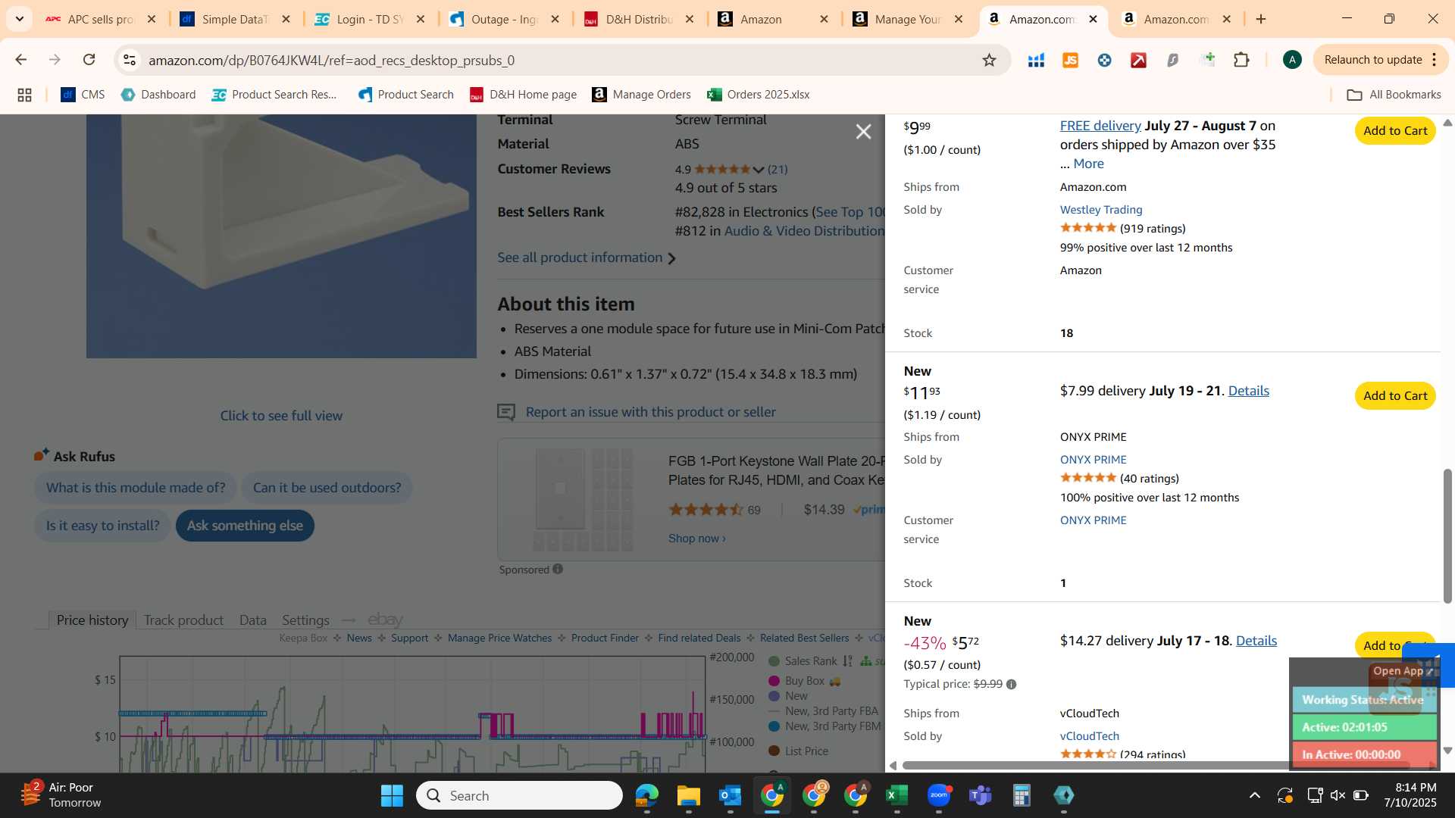1455x818 pixels.
Task: Select Keepa Price history tab
Action: coord(92,620)
